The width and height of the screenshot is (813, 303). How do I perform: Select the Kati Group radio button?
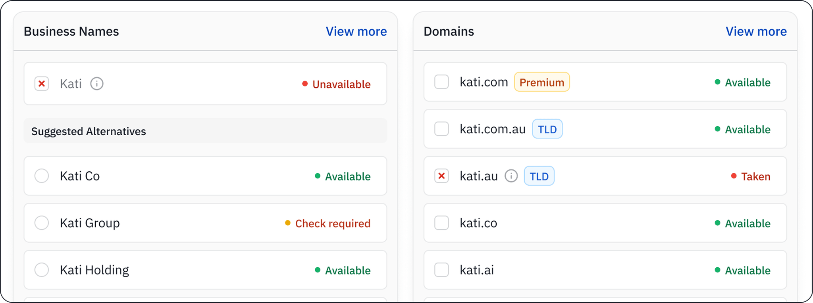click(x=42, y=223)
